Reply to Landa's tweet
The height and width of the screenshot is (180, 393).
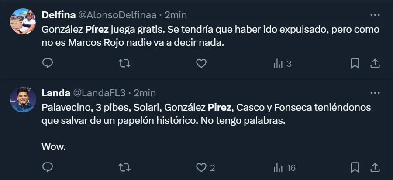(48, 167)
